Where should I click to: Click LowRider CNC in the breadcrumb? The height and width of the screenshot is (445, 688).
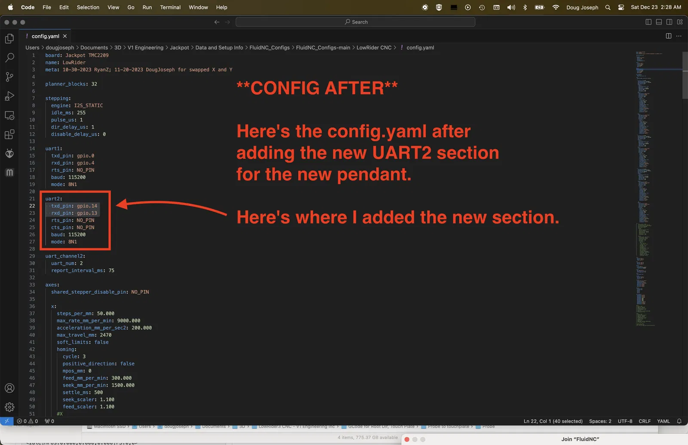point(374,48)
